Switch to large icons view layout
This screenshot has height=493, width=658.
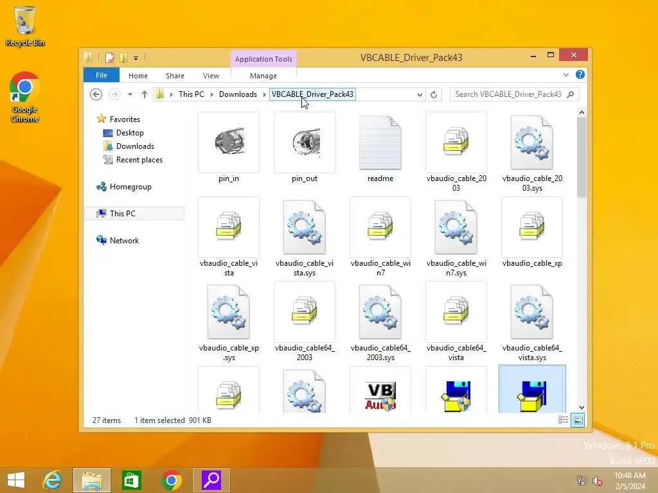[578, 420]
